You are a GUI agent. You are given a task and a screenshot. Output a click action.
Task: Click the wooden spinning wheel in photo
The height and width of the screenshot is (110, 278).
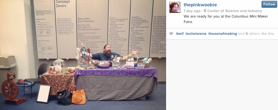point(11,89)
